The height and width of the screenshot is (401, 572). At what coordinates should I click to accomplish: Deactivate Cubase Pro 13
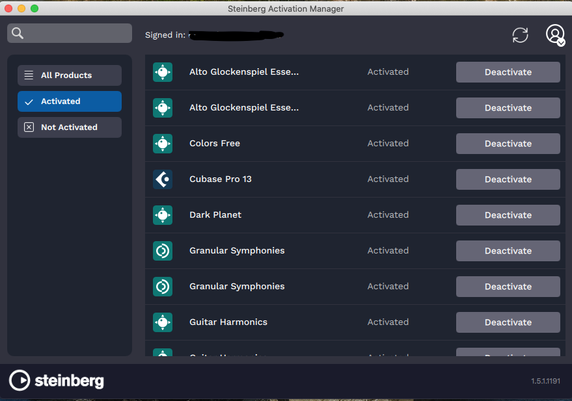pyautogui.click(x=508, y=179)
